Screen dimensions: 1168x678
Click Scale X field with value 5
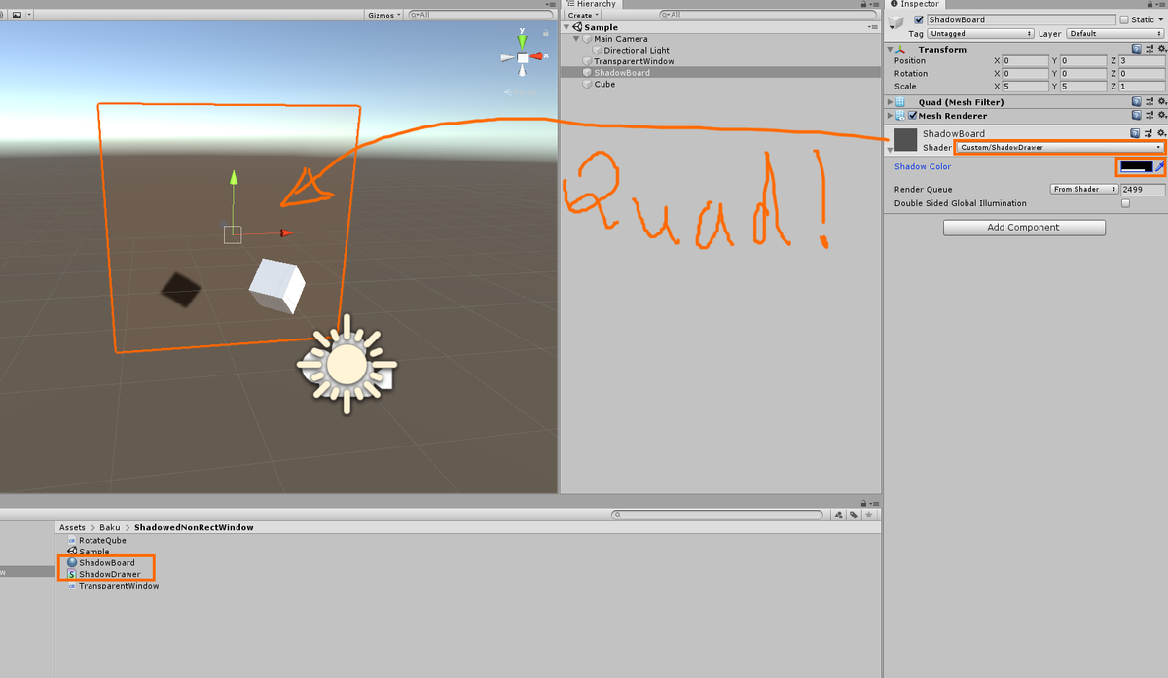(x=1026, y=86)
